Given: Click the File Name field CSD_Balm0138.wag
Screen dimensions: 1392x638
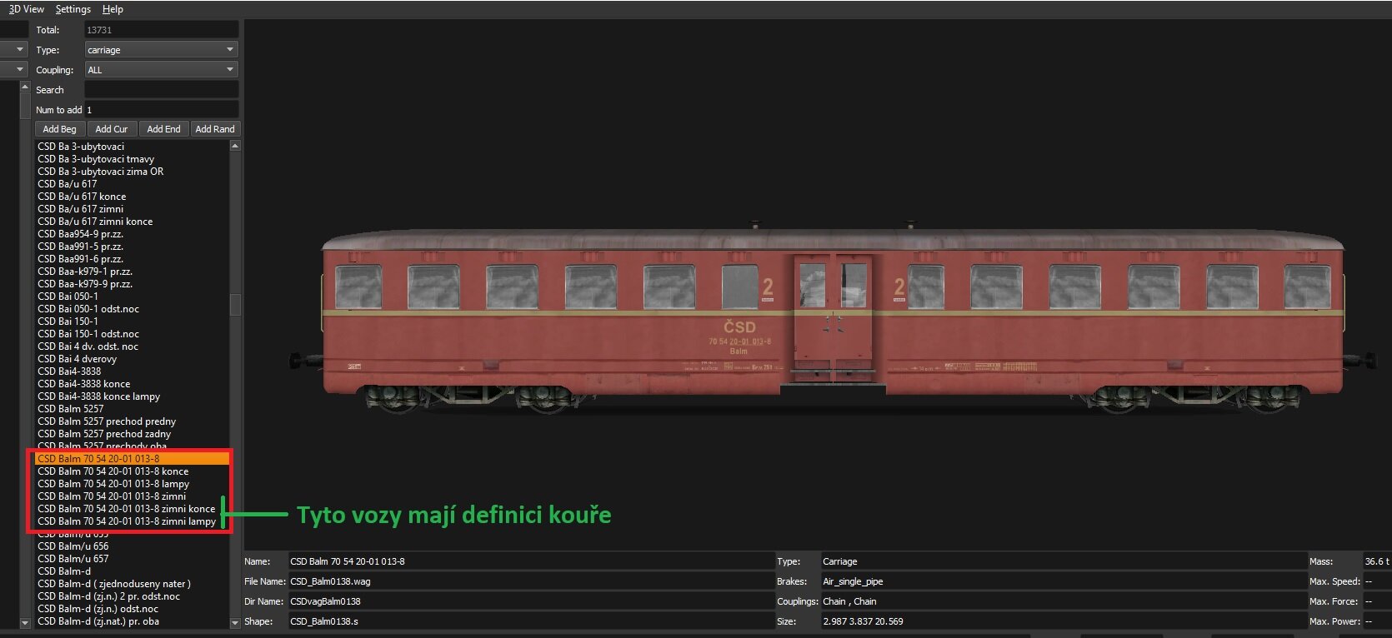Looking at the screenshot, I should coord(530,581).
